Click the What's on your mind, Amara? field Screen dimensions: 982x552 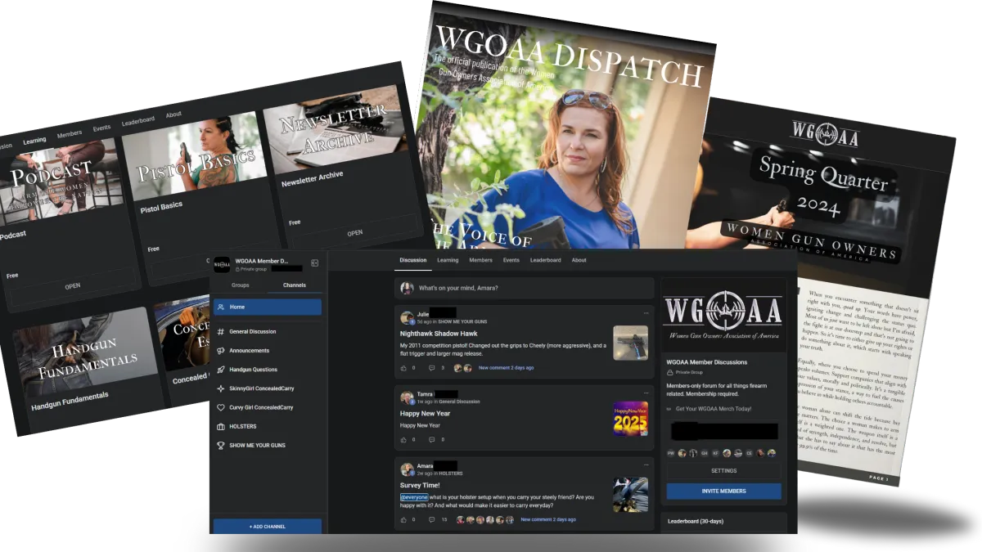click(525, 288)
